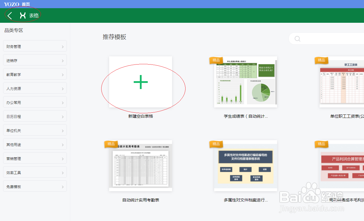Click the 推荐模板 heading
Image resolution: width=364 pixels, height=221 pixels.
114,37
